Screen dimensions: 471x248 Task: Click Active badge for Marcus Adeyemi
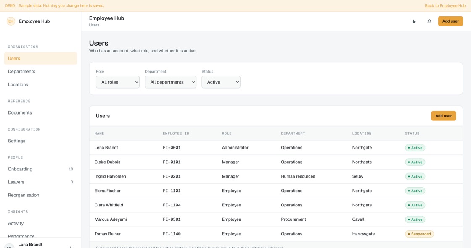pyautogui.click(x=415, y=219)
